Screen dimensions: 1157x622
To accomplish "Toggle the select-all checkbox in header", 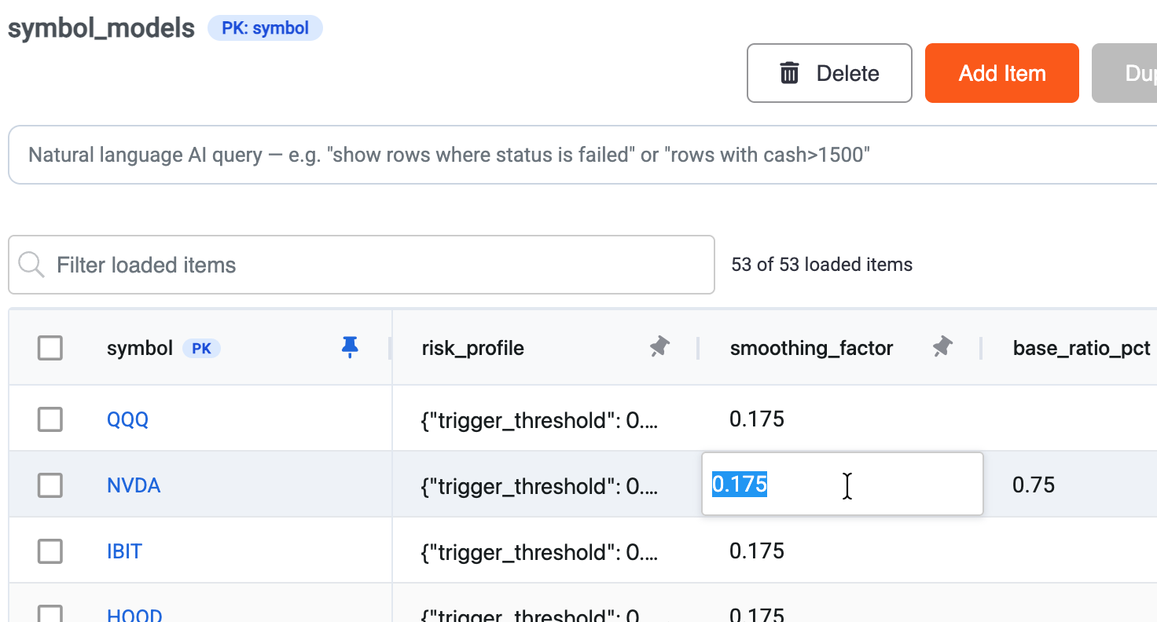I will (x=50, y=348).
